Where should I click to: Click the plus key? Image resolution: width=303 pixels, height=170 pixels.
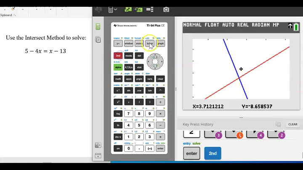[160, 137]
